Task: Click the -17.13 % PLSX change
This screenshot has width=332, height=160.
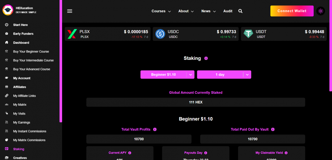Action: [137, 37]
